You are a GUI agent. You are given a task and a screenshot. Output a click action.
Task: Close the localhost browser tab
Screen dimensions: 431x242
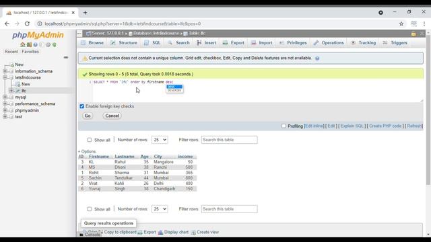click(x=73, y=13)
